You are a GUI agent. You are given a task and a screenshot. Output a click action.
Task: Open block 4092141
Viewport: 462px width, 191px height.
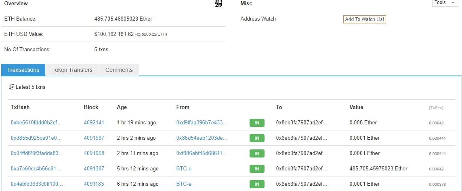coord(94,122)
